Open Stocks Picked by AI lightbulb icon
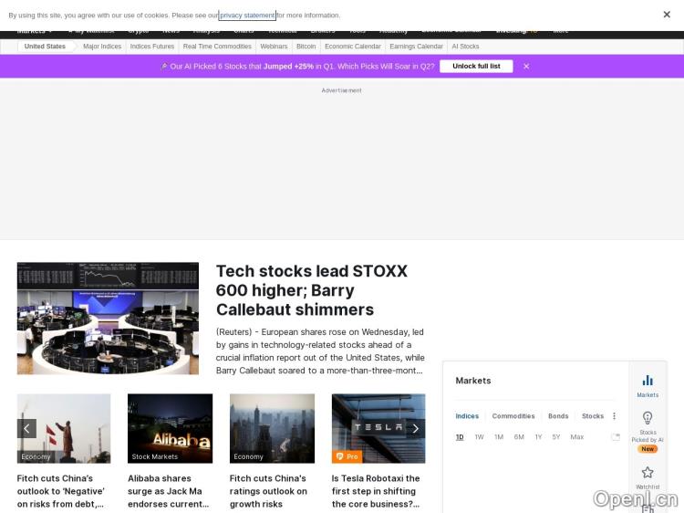 coord(648,418)
